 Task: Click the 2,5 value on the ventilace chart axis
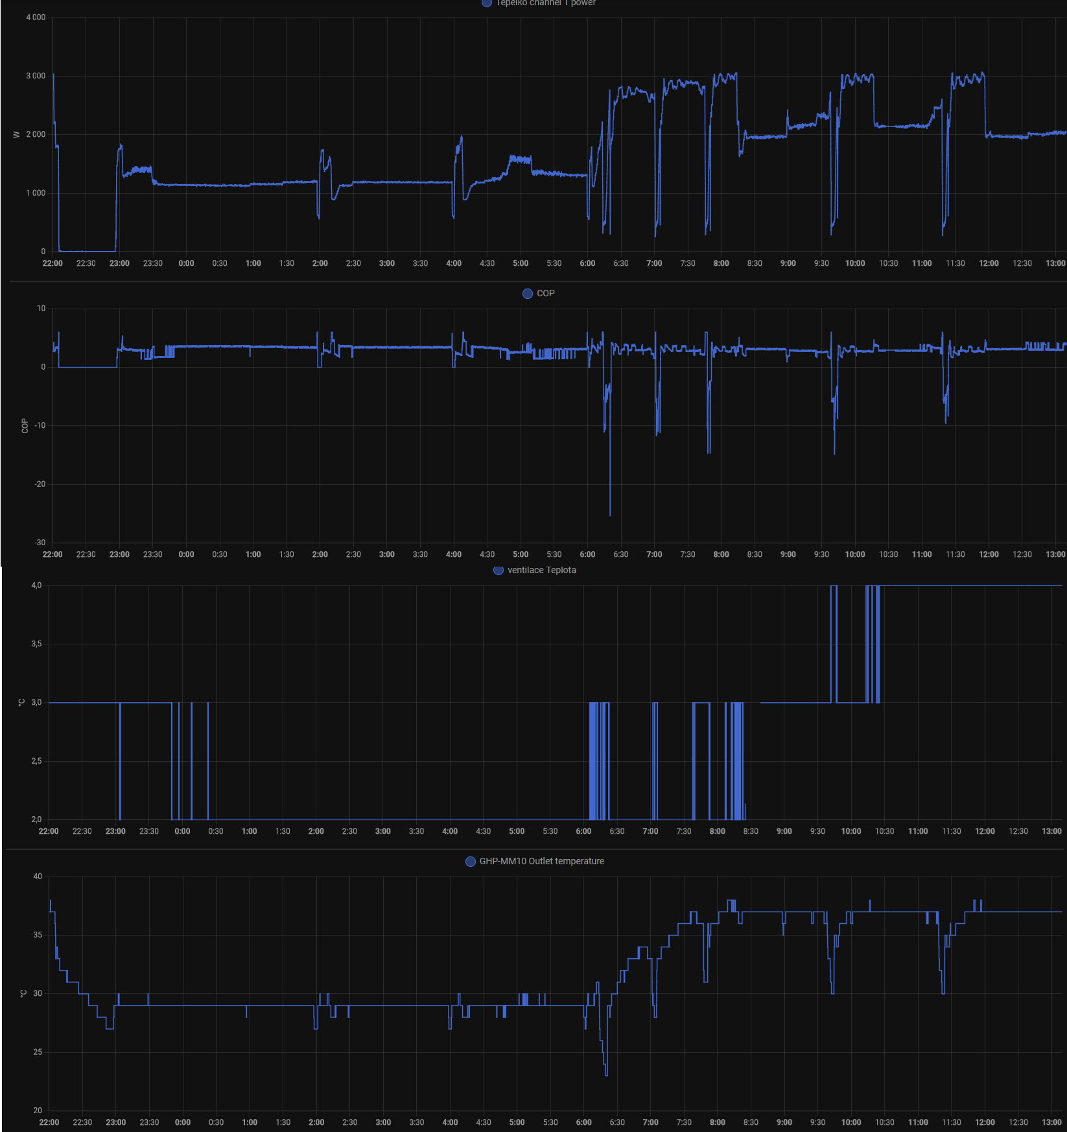click(36, 761)
